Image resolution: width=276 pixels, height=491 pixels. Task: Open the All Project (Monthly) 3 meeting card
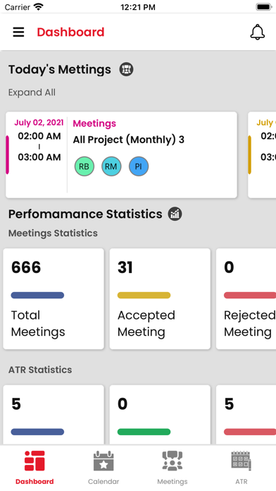(121, 155)
